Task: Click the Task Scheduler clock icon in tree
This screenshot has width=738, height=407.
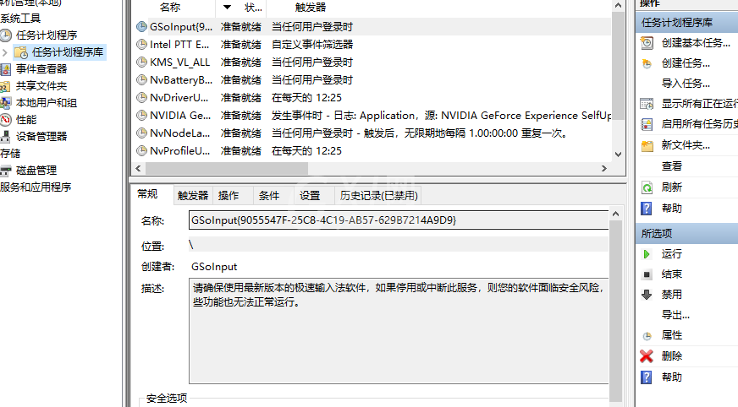Action: click(6, 35)
